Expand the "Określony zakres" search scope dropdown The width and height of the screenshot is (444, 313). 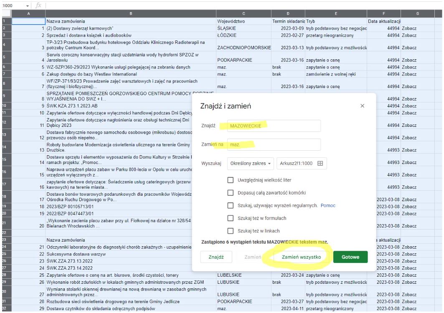tap(250, 164)
